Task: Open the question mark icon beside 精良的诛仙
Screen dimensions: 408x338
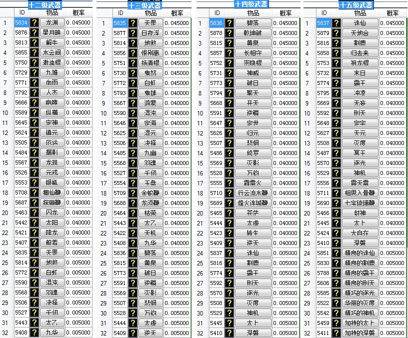Action: 336,253
